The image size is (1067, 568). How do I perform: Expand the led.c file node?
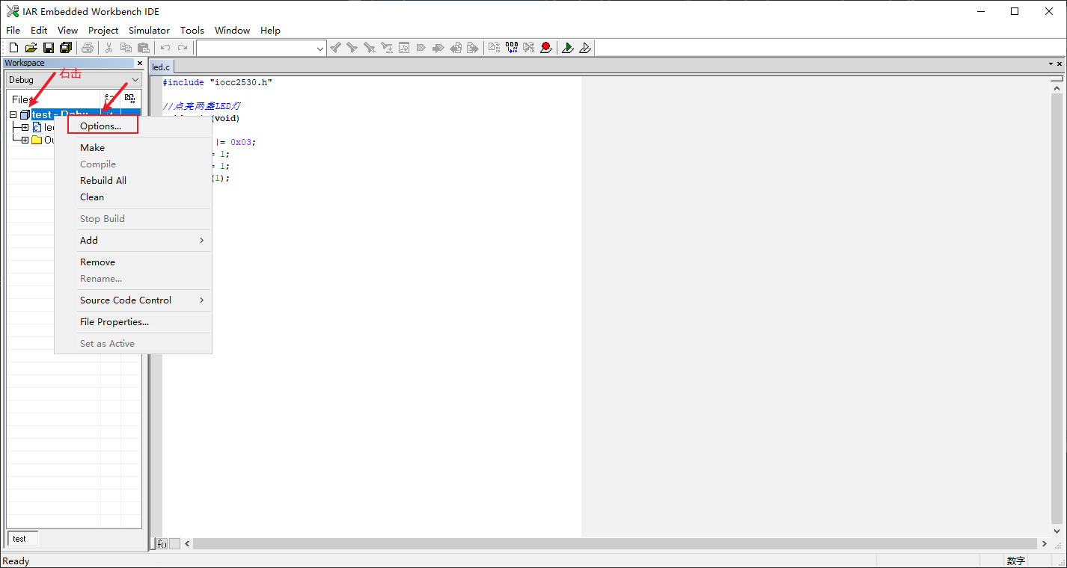(x=25, y=128)
